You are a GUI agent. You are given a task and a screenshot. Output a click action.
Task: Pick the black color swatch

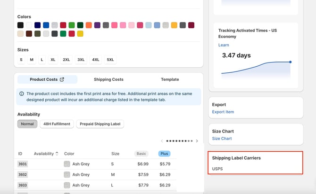[x=20, y=25]
